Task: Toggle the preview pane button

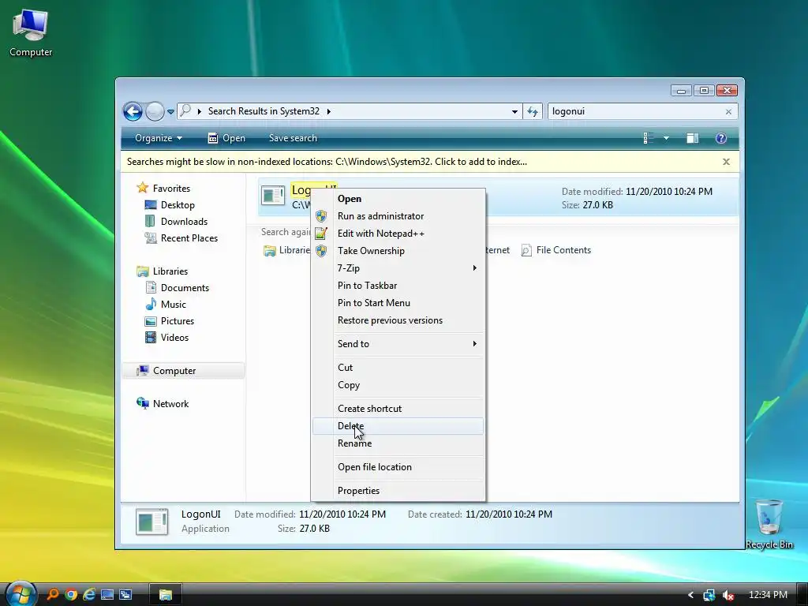Action: click(x=692, y=138)
